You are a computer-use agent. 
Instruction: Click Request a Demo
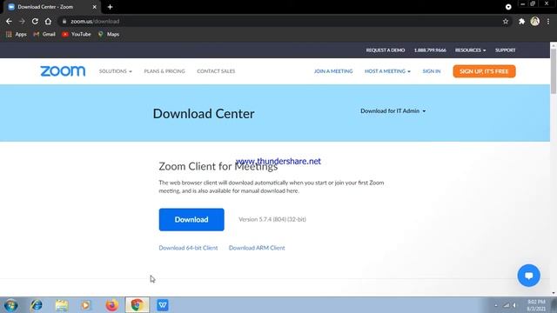pos(386,50)
